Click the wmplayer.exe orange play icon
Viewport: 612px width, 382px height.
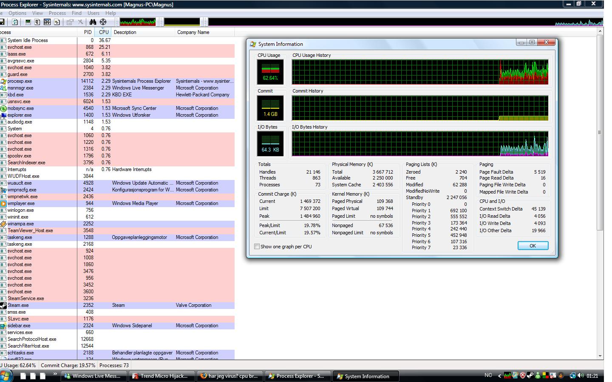click(x=3, y=203)
